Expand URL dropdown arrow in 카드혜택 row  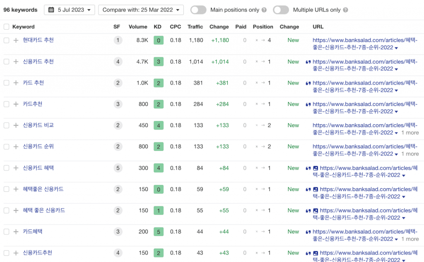click(x=396, y=239)
